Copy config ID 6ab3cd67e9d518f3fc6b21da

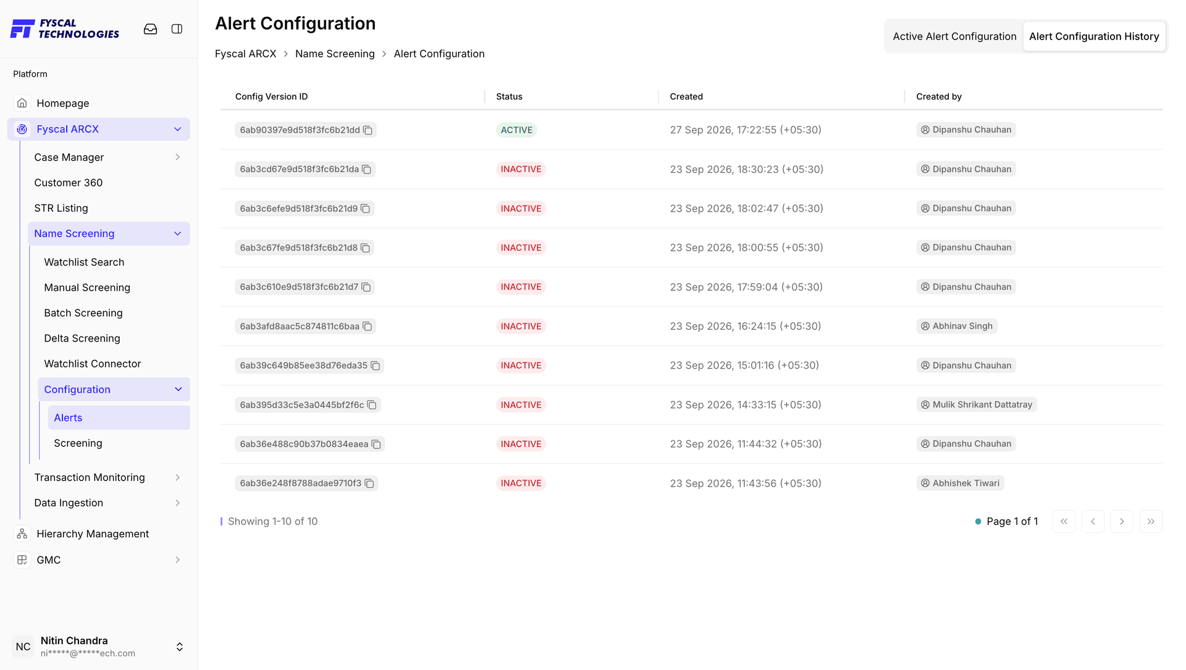pyautogui.click(x=367, y=169)
